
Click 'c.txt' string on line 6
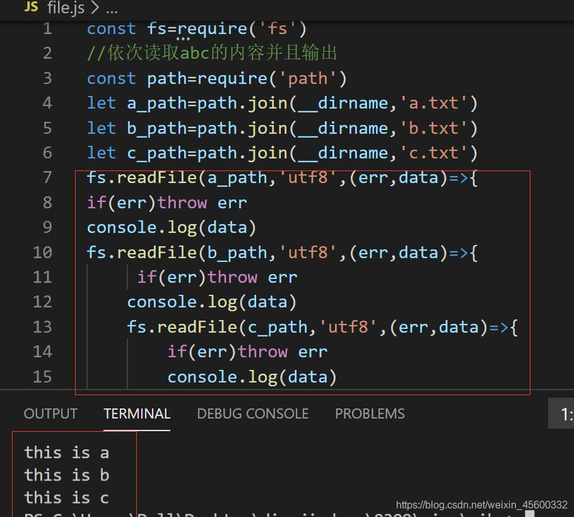[x=433, y=153]
